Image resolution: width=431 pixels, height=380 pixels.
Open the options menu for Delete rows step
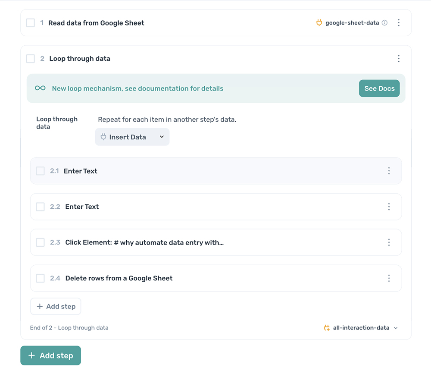tap(389, 278)
